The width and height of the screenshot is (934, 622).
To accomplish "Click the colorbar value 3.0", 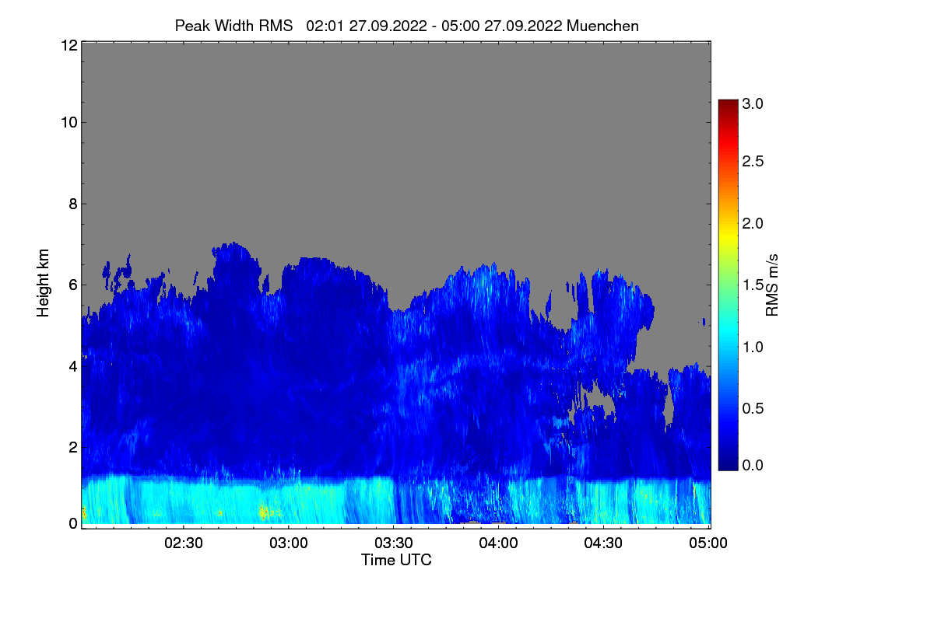I will (753, 103).
